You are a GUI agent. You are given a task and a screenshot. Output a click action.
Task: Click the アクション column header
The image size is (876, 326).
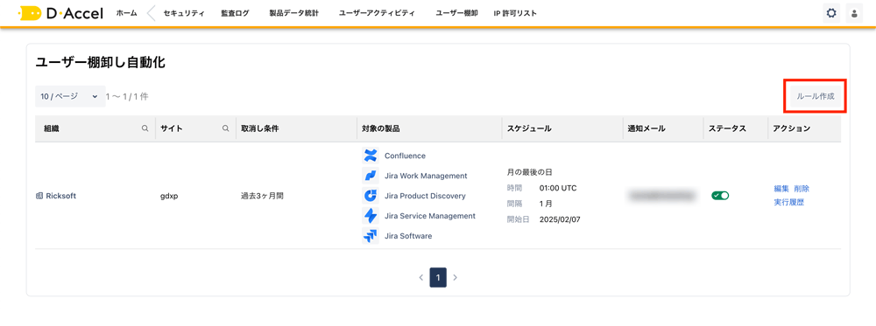pyautogui.click(x=792, y=128)
